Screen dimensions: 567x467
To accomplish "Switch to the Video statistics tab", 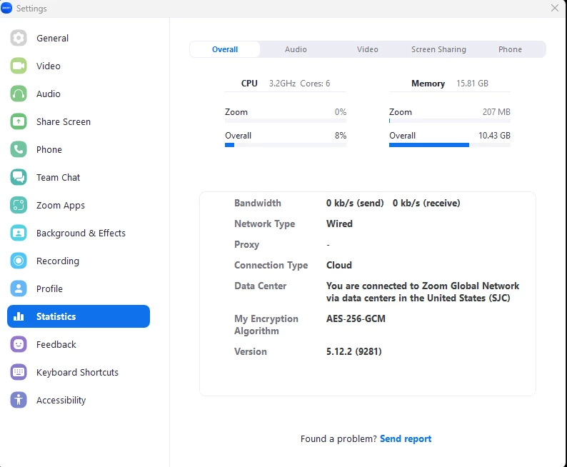I will 367,49.
